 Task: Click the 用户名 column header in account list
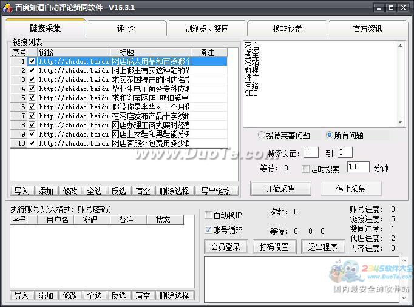(56, 220)
